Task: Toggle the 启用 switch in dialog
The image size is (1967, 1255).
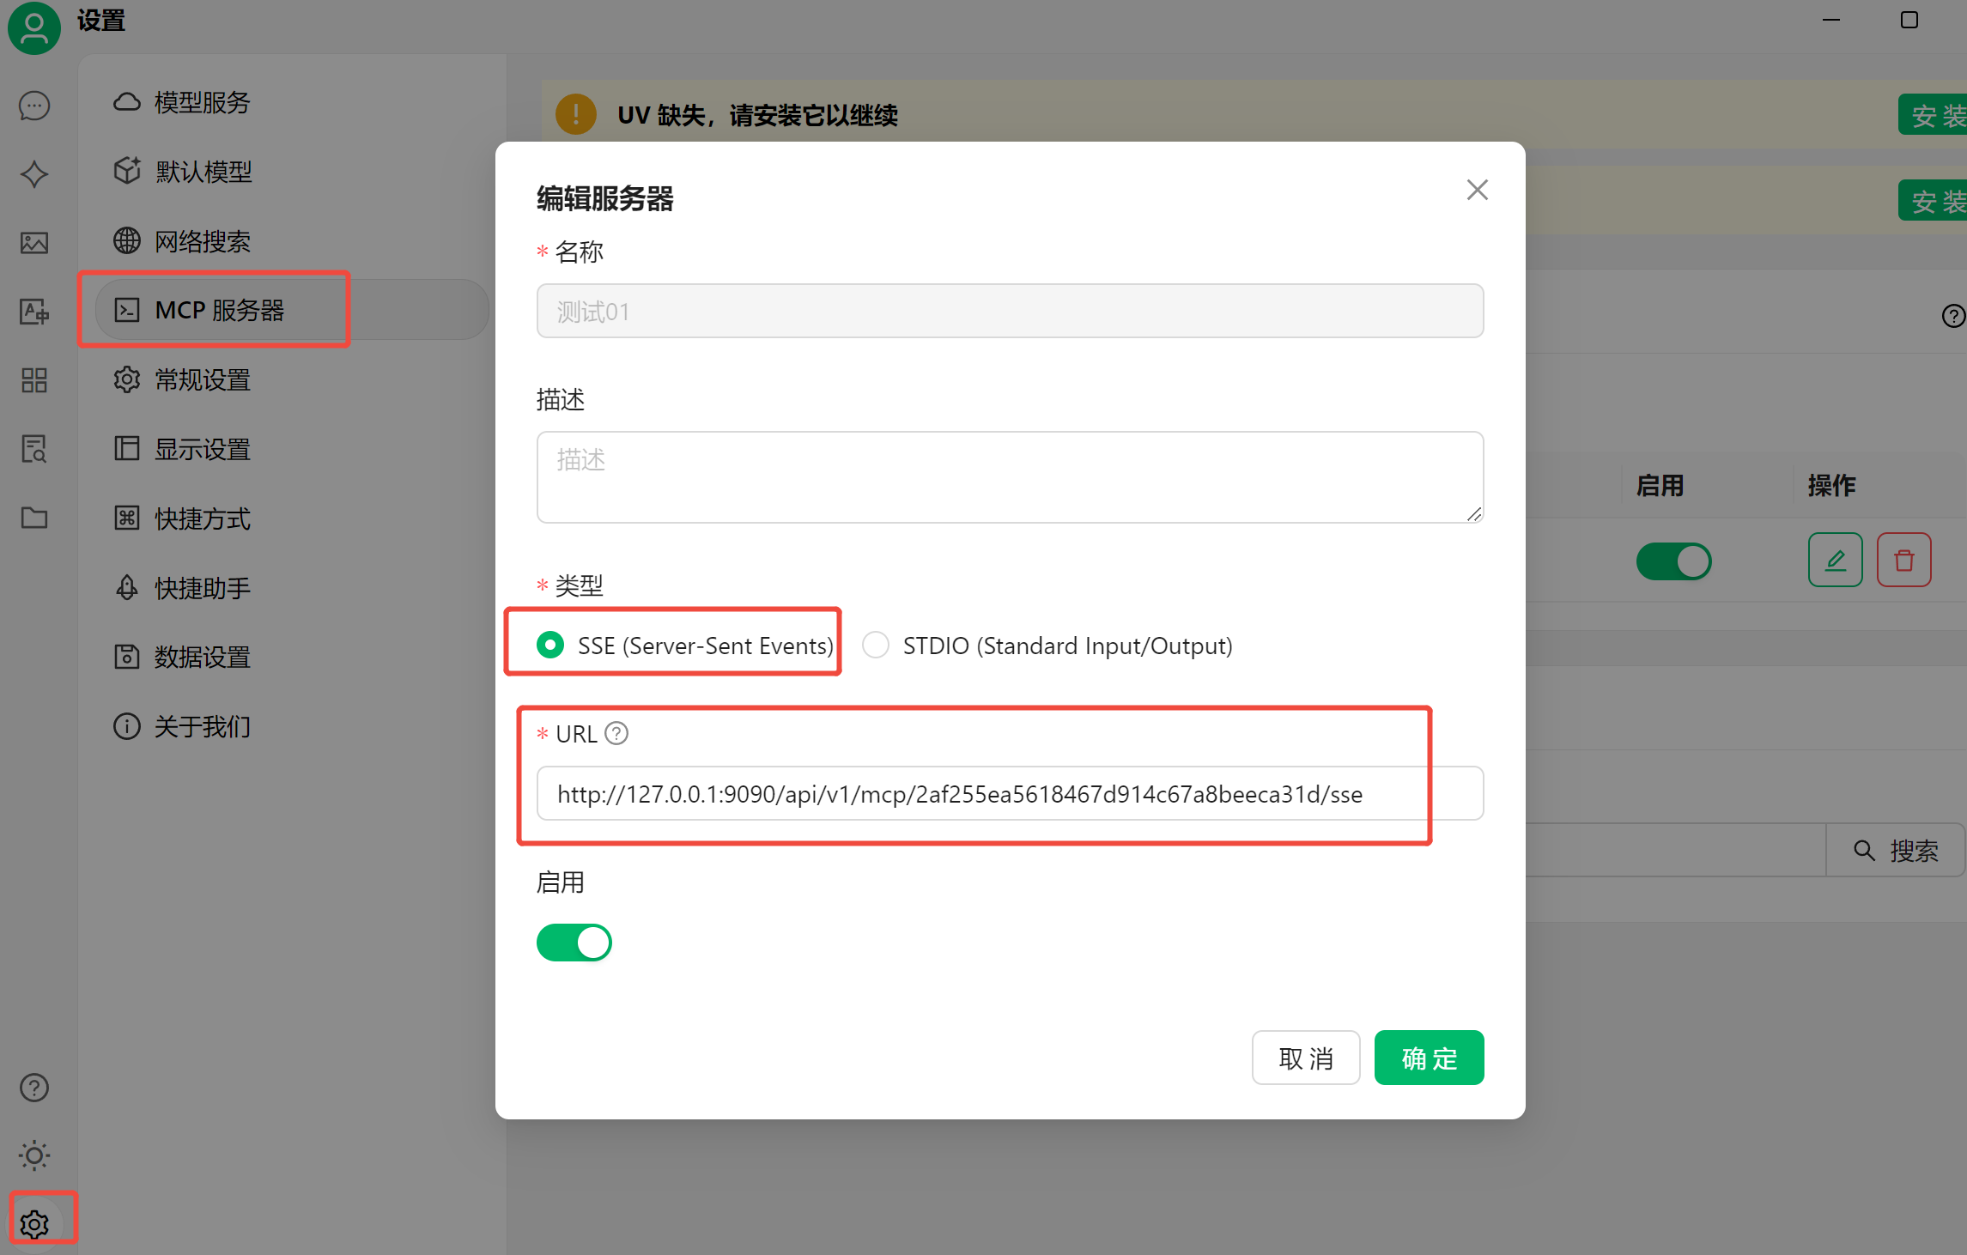Action: pos(574,943)
